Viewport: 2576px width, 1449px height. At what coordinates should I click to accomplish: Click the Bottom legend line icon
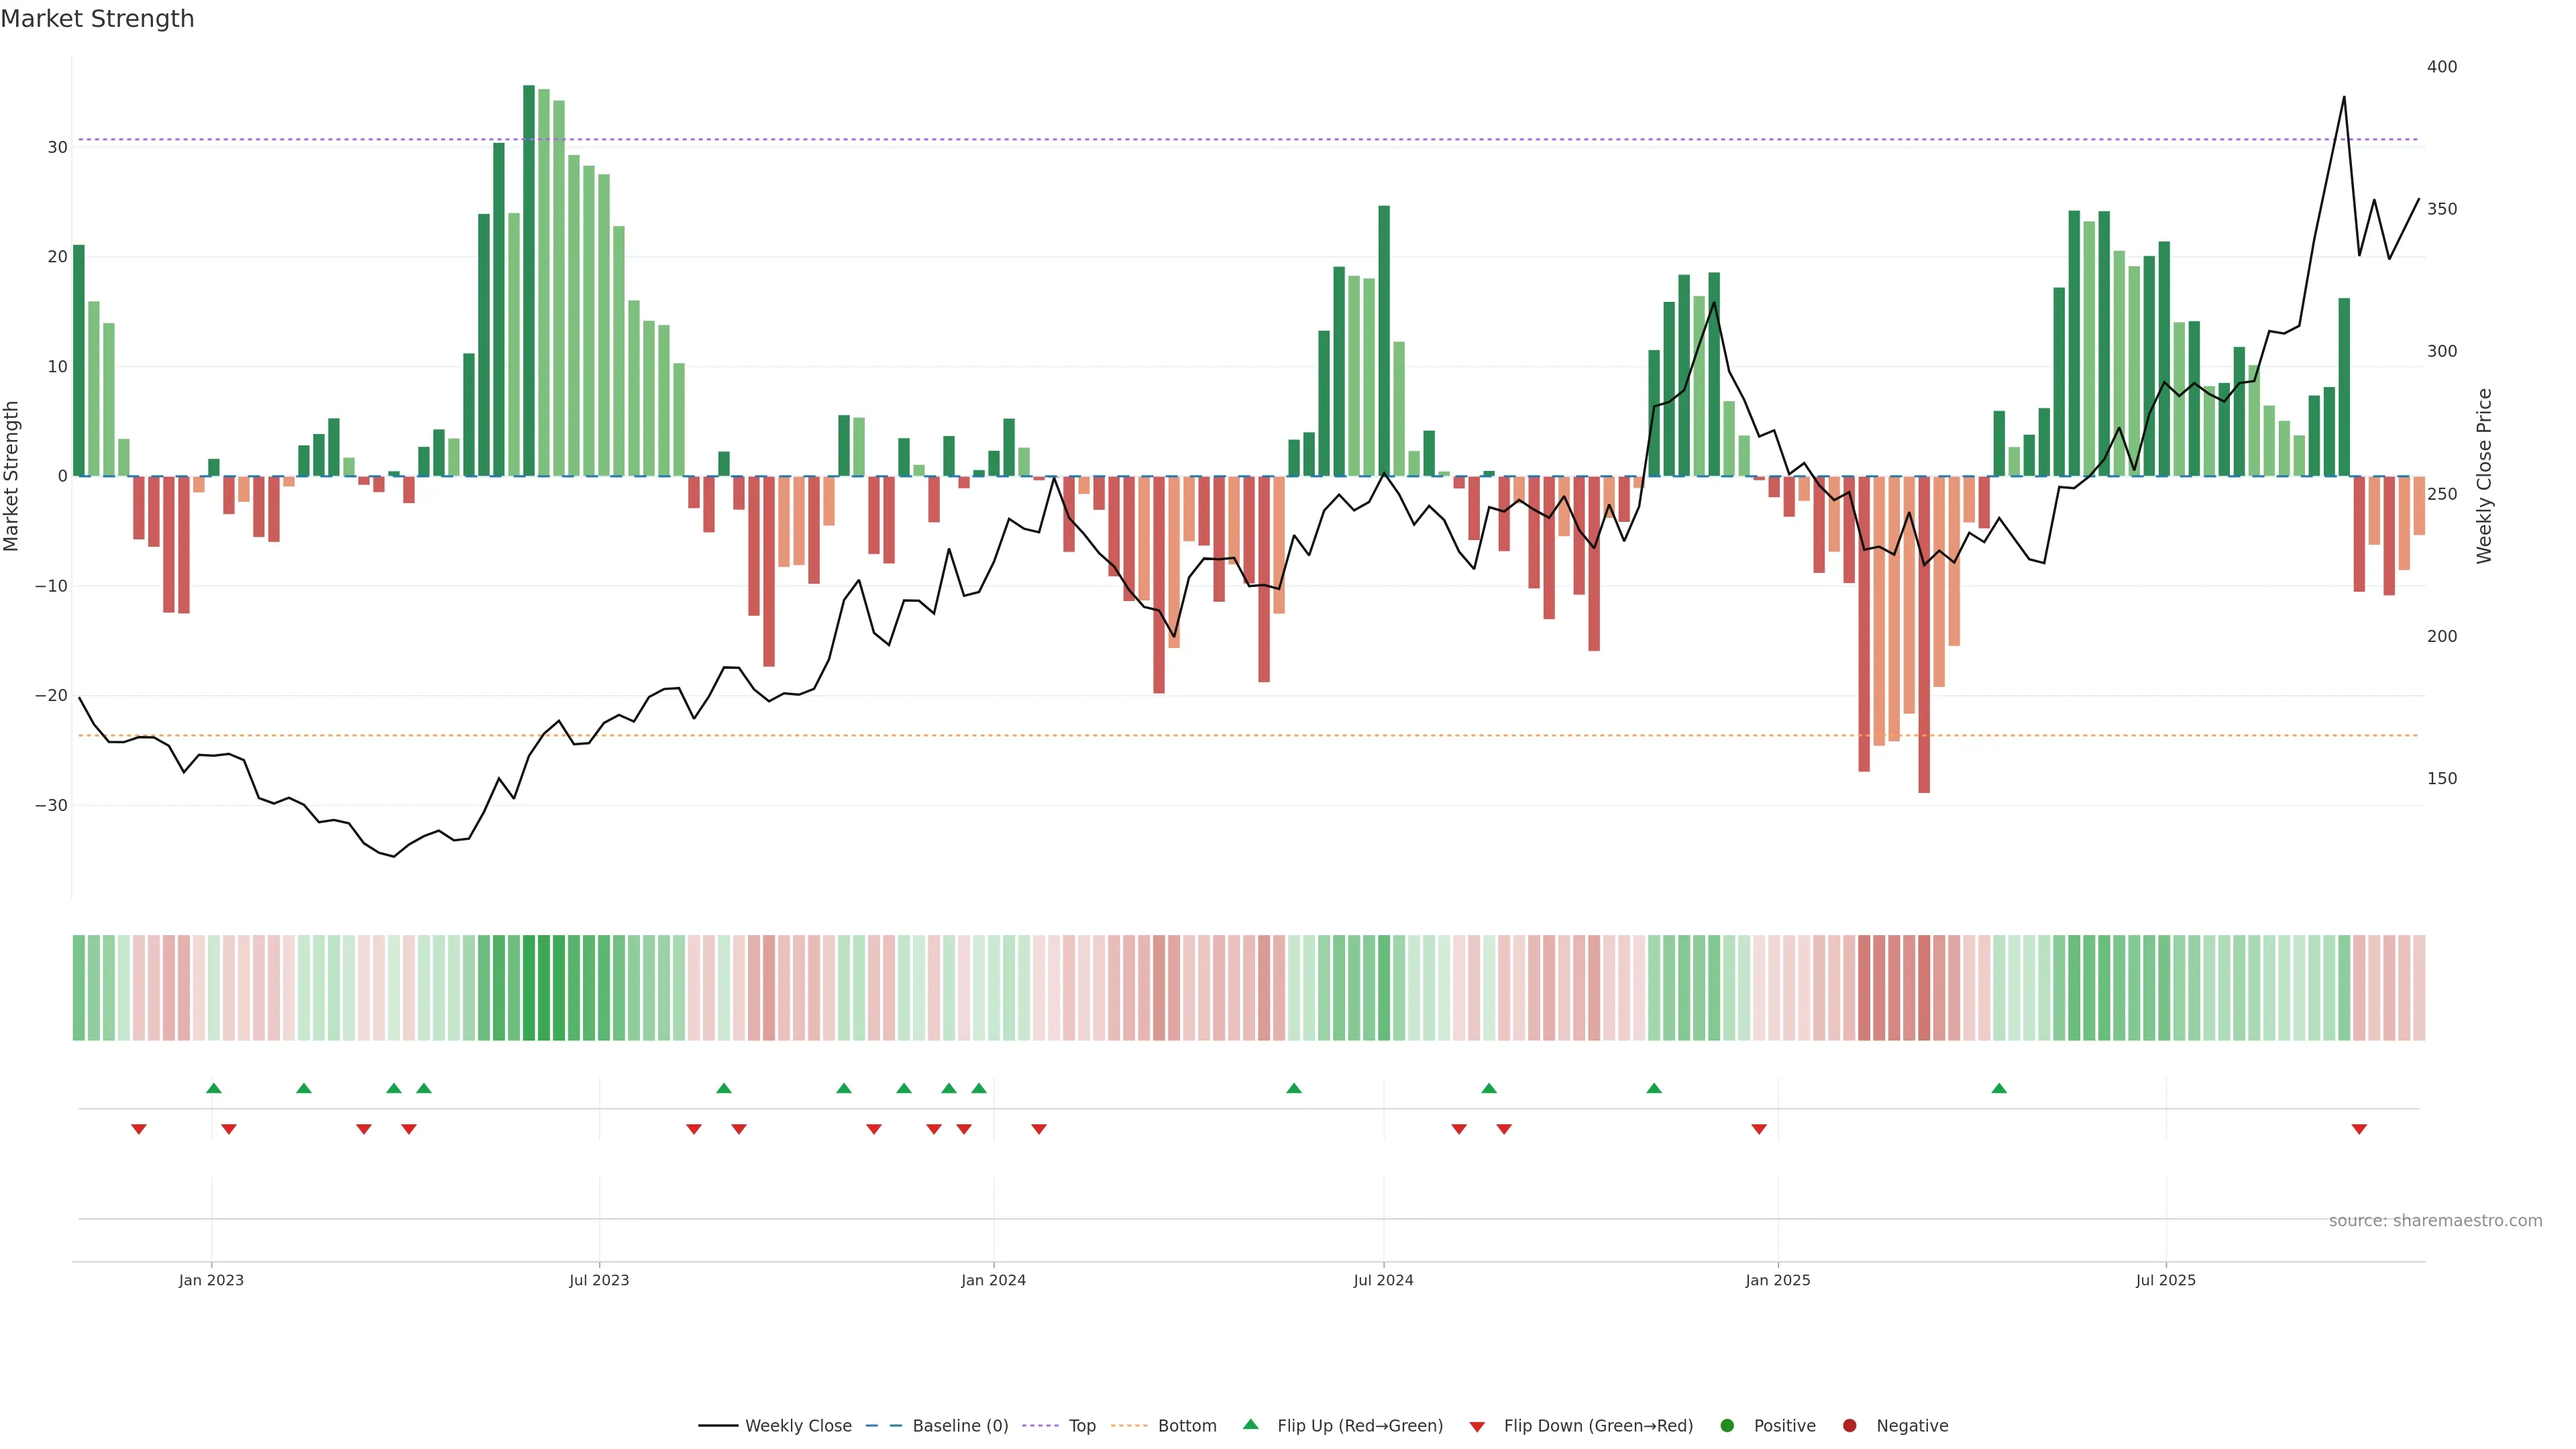(1129, 1426)
